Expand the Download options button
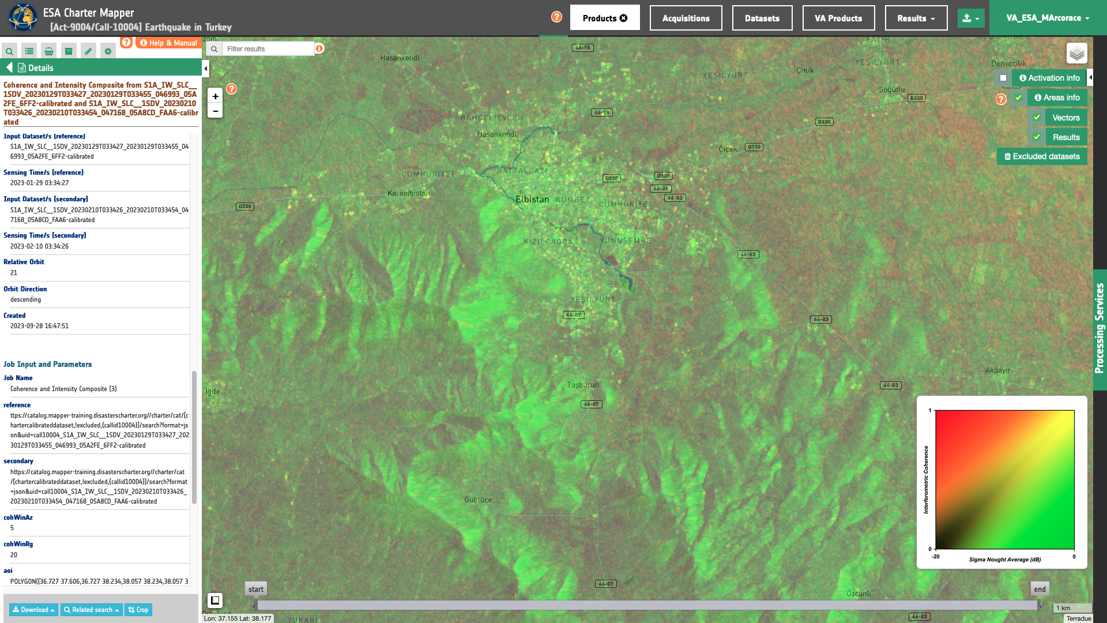 pyautogui.click(x=33, y=610)
